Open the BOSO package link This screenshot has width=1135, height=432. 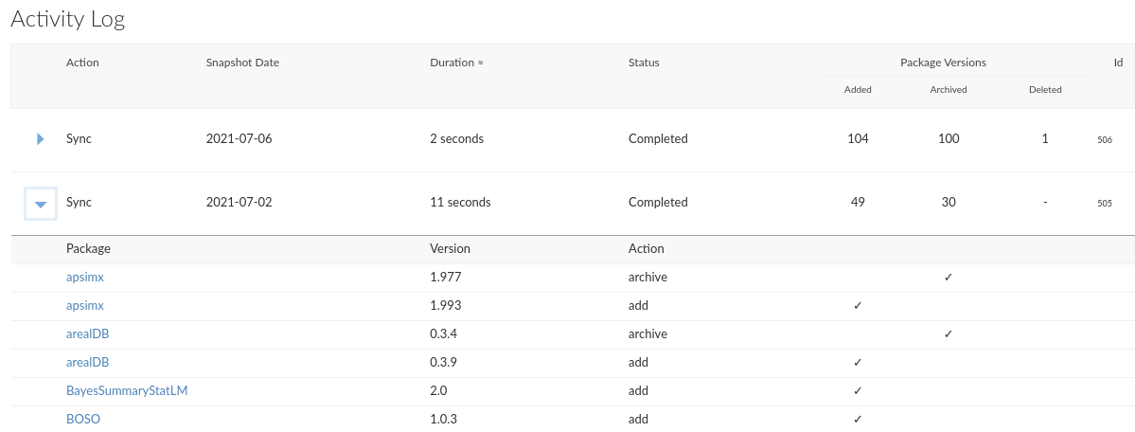tap(83, 418)
